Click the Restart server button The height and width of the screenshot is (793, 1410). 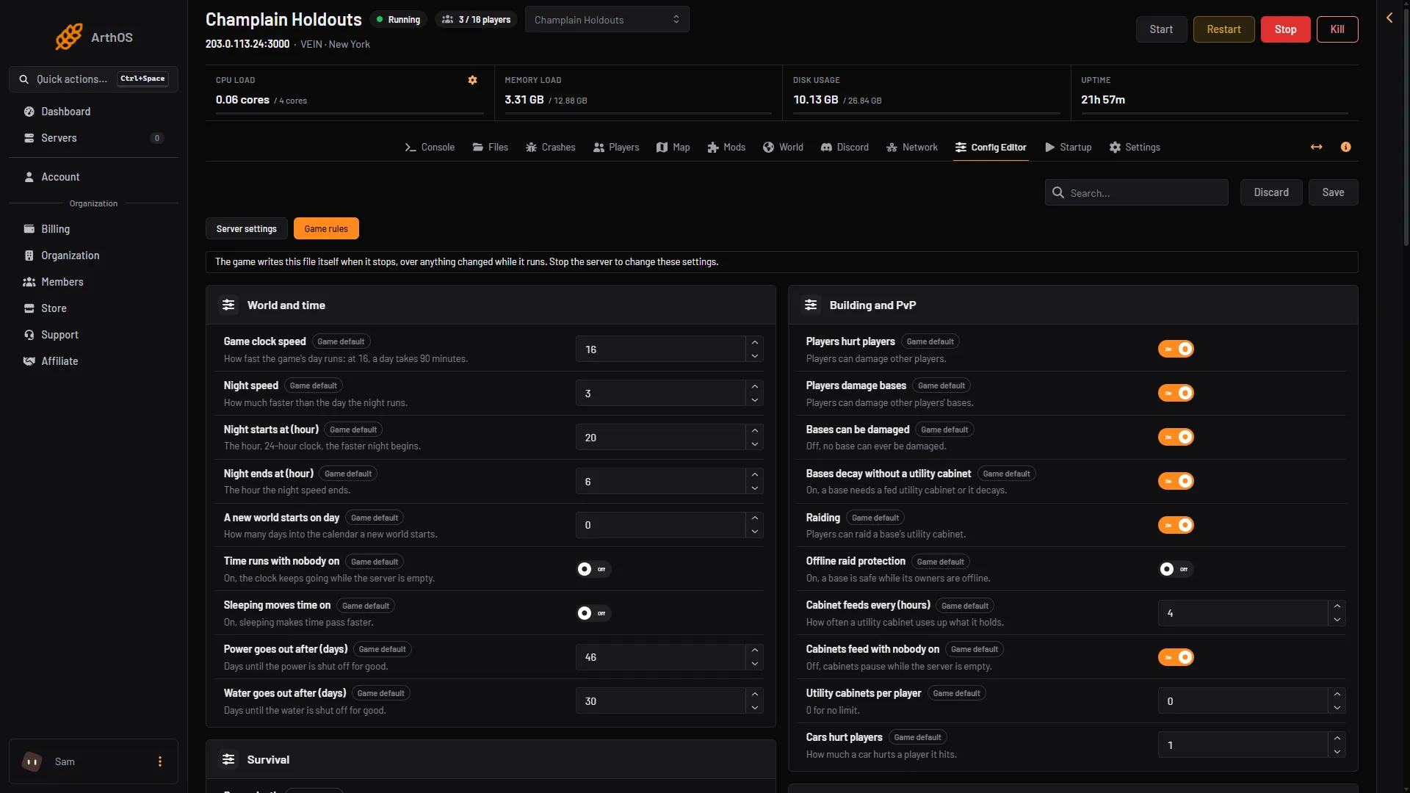(x=1223, y=29)
